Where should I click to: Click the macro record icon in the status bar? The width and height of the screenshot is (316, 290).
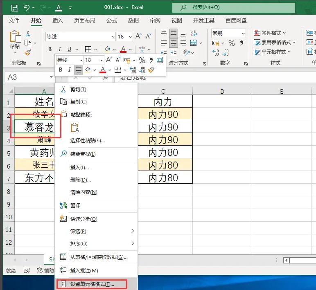tap(27, 270)
